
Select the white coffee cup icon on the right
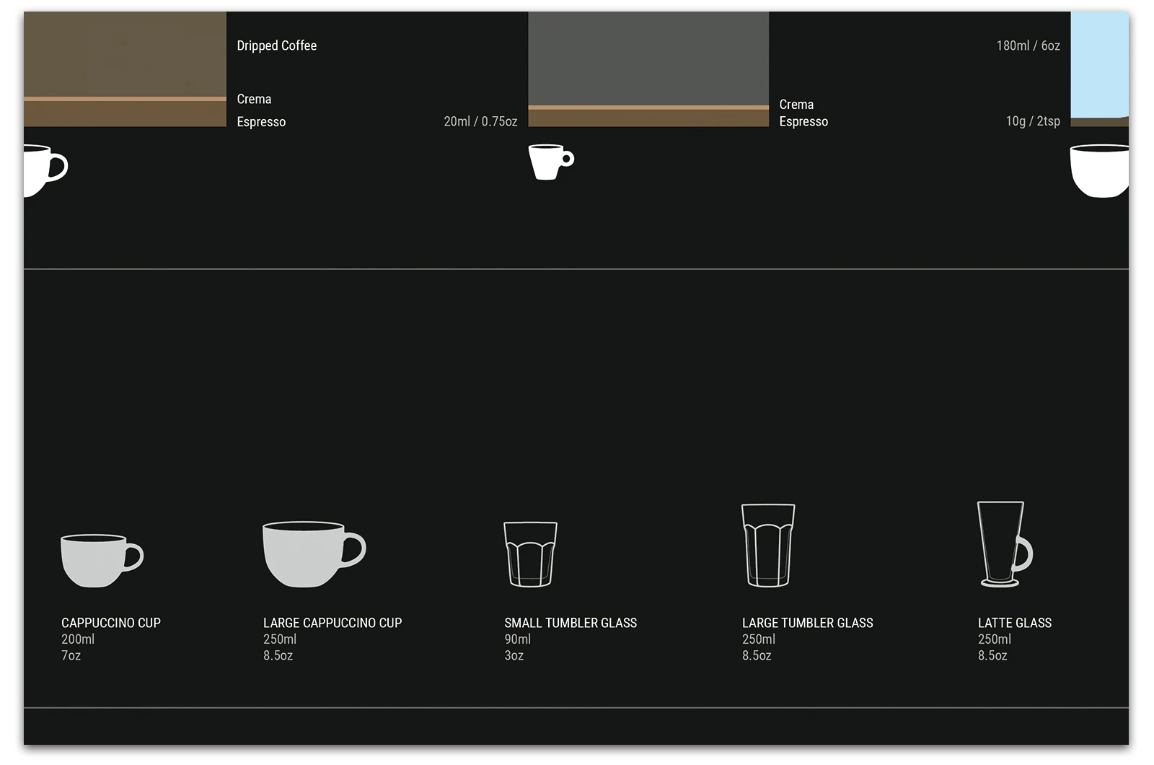1100,170
